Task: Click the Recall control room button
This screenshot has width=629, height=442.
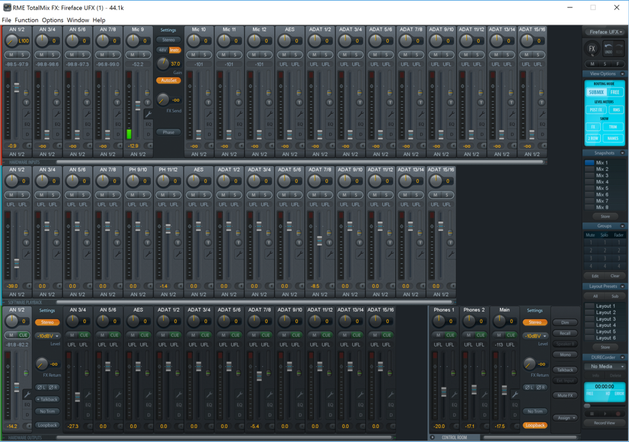Action: (x=565, y=333)
